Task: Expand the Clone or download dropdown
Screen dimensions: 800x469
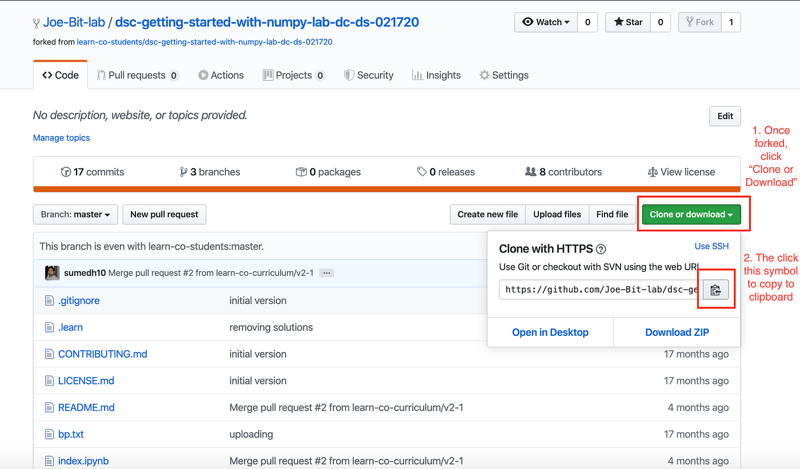Action: tap(691, 214)
